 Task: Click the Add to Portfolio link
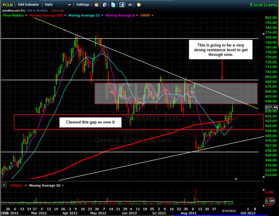click(x=37, y=11)
